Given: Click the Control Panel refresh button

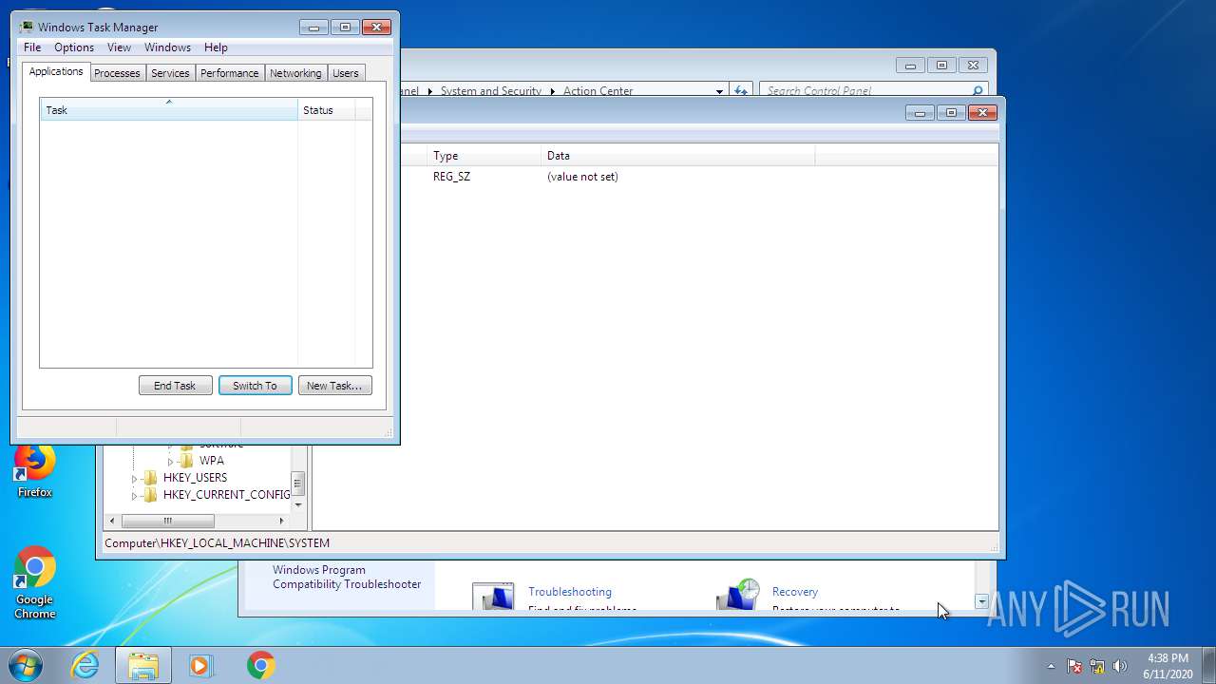Looking at the screenshot, I should (741, 91).
